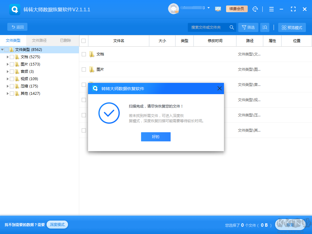Click folder icon of 文档 list row
The height and width of the screenshot is (234, 312).
click(x=92, y=54)
